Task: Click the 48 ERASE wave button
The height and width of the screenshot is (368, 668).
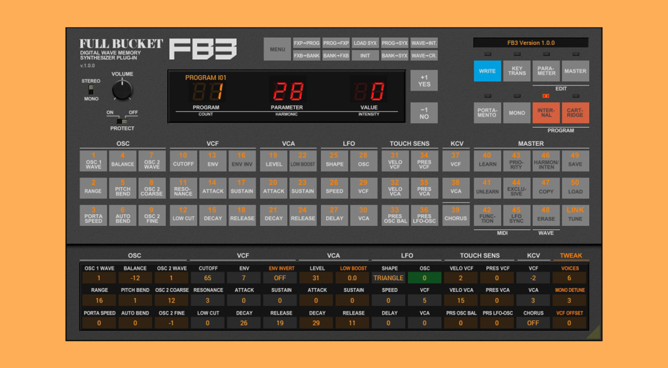Action: pyautogui.click(x=546, y=216)
